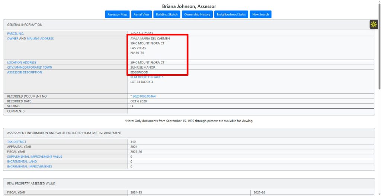The image size is (381, 196).
Task: Start a New Search
Action: (x=260, y=14)
